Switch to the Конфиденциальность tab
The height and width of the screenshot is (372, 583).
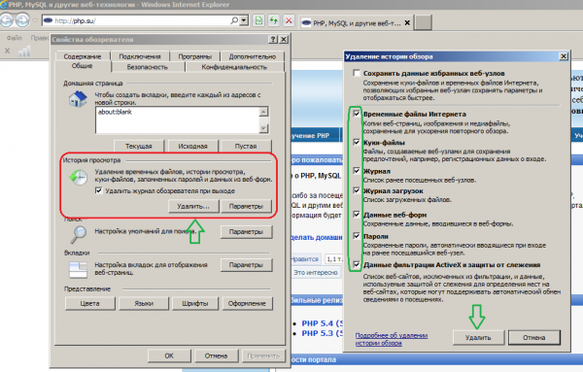[x=234, y=67]
